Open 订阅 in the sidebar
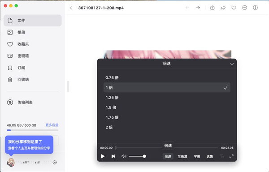This screenshot has width=269, height=172. [33, 68]
